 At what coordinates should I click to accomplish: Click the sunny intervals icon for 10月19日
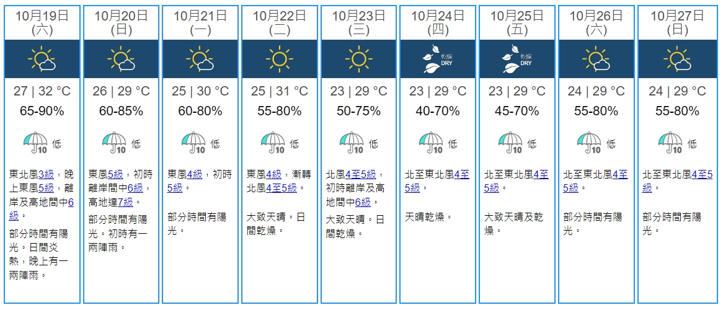pyautogui.click(x=42, y=60)
